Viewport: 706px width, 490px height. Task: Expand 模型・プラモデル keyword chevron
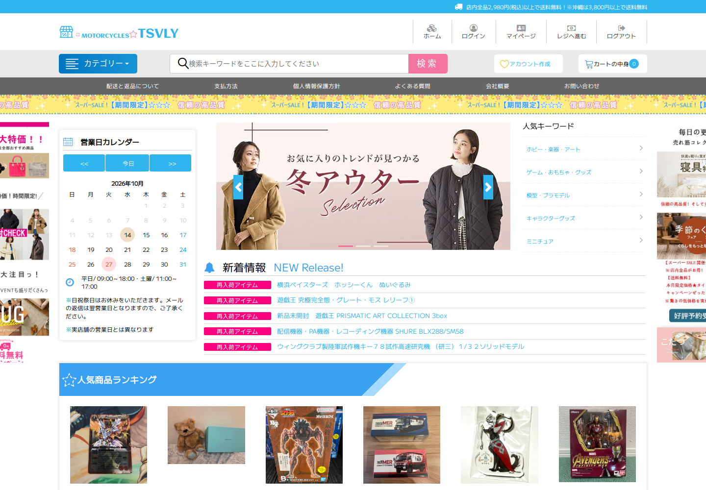click(641, 194)
